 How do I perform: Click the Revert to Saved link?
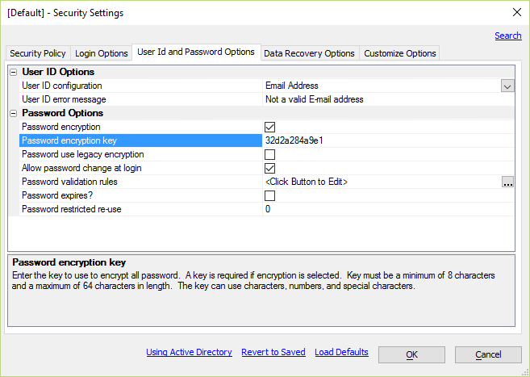pyautogui.click(x=273, y=352)
